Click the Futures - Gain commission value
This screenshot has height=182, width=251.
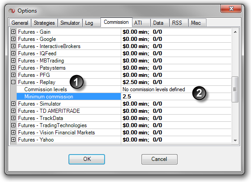[x=142, y=32]
